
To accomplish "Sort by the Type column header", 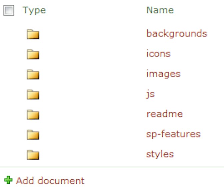I will [x=34, y=10].
